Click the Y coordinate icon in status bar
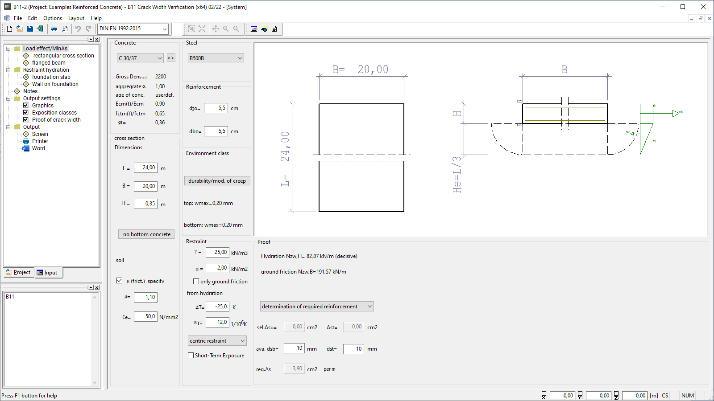The height and width of the screenshot is (401, 714). click(580, 395)
